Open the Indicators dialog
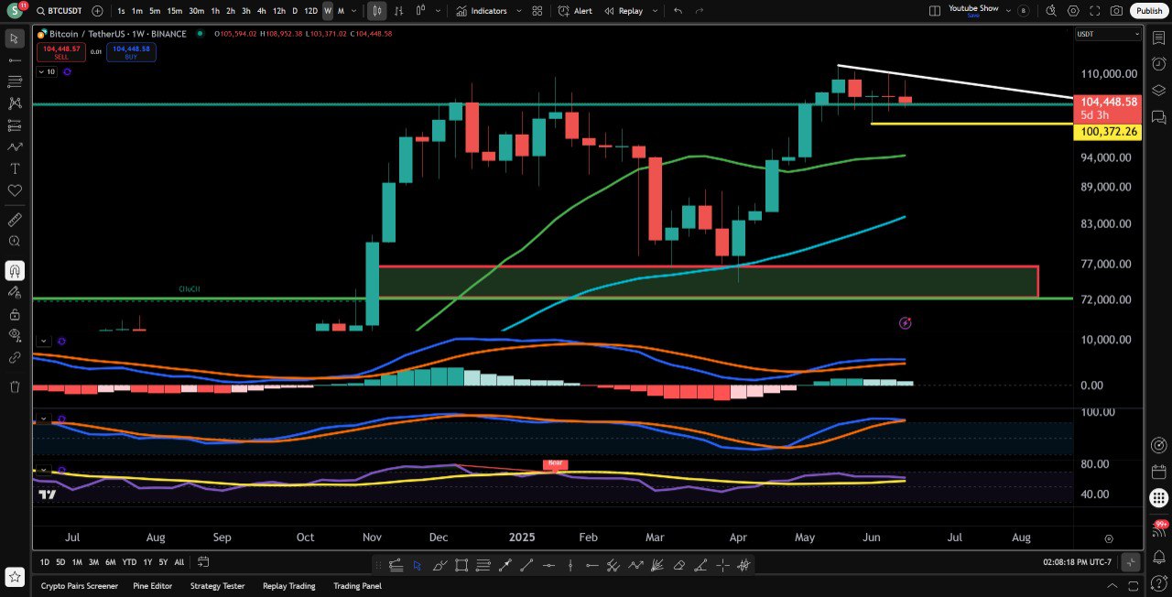 [482, 11]
